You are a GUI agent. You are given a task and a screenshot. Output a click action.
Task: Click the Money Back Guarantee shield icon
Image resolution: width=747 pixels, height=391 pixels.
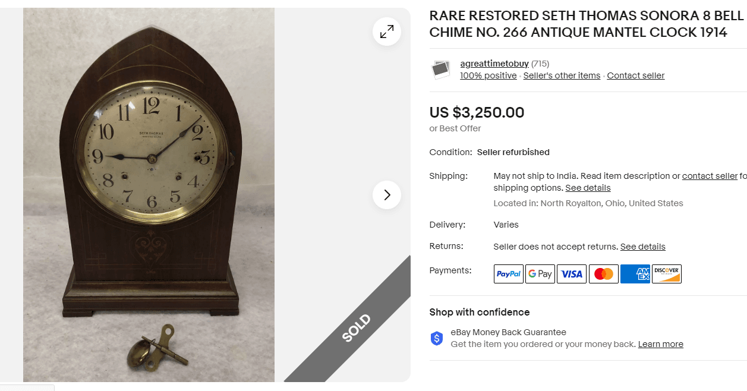tap(437, 339)
